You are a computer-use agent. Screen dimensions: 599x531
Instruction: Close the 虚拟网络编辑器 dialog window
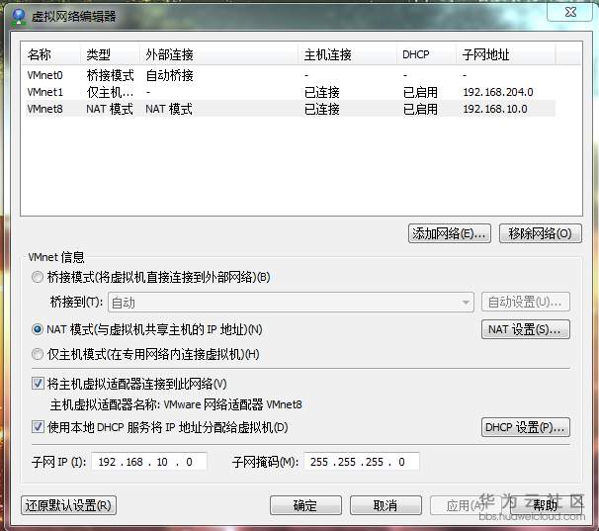coord(569,12)
